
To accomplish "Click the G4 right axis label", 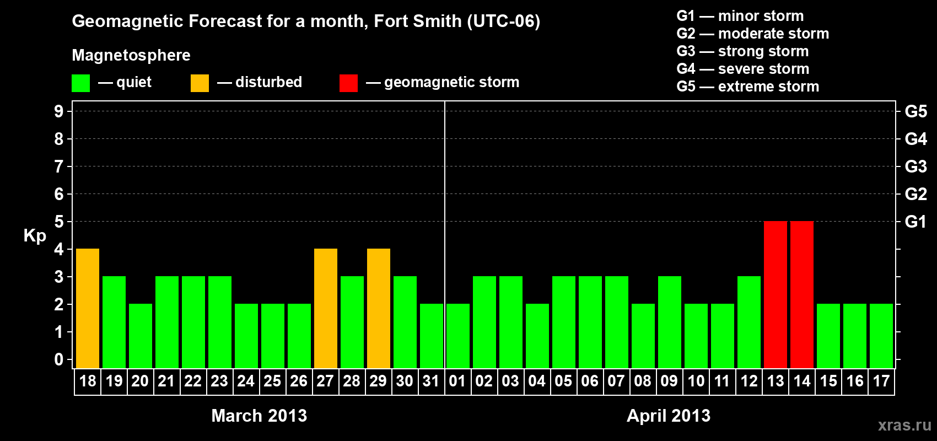I will pyautogui.click(x=916, y=139).
